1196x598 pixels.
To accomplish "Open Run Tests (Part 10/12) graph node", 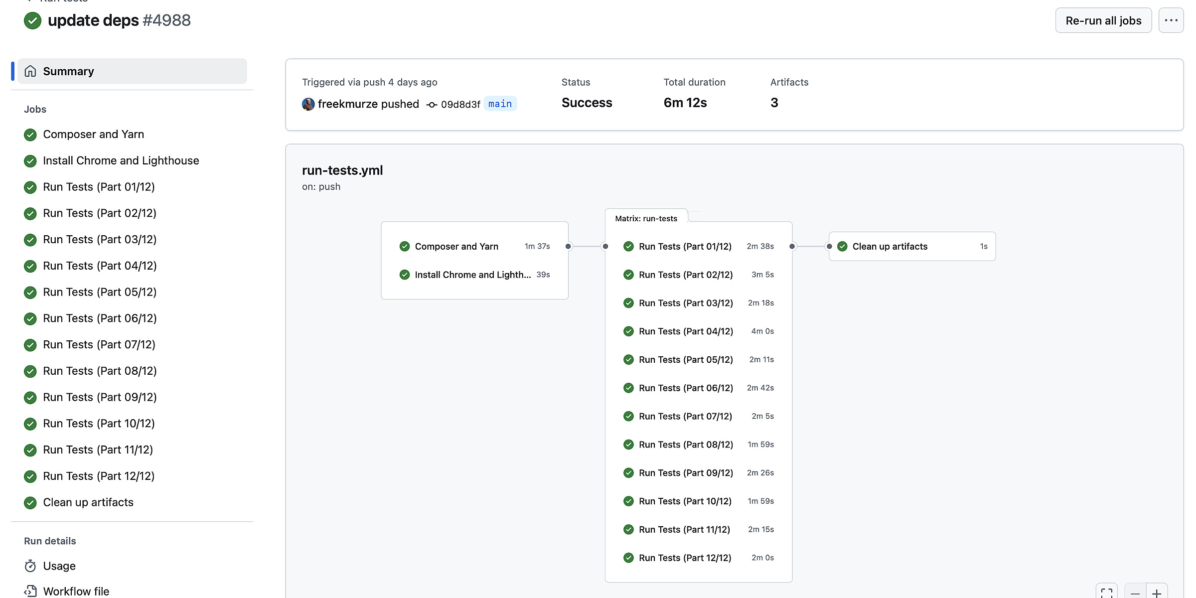I will point(699,501).
